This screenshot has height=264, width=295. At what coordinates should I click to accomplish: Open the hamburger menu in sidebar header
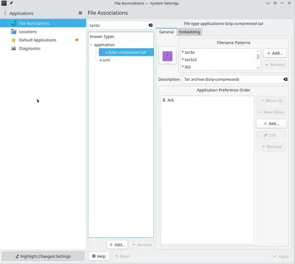click(x=80, y=13)
